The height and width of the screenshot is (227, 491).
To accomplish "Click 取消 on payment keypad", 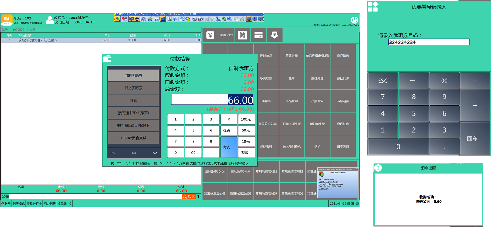I will coord(229,130).
